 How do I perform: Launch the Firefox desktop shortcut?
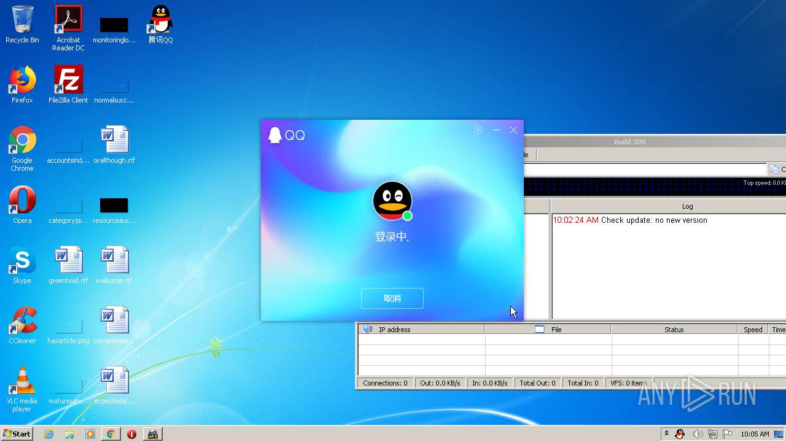22,85
